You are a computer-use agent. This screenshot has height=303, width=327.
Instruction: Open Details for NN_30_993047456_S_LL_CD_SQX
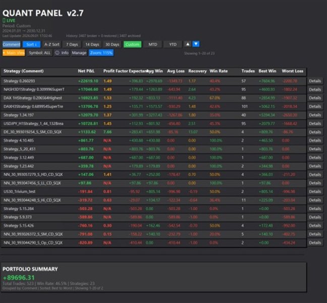pyautogui.click(x=315, y=183)
